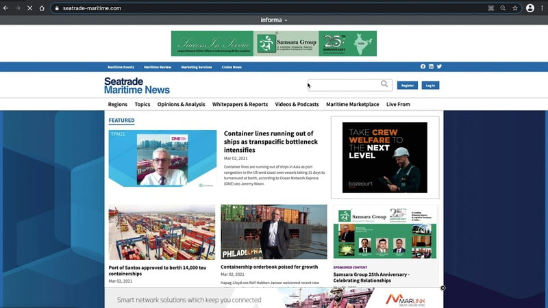Screen dimensions: 548x308
Task: Open the Topics menu
Action: click(142, 104)
